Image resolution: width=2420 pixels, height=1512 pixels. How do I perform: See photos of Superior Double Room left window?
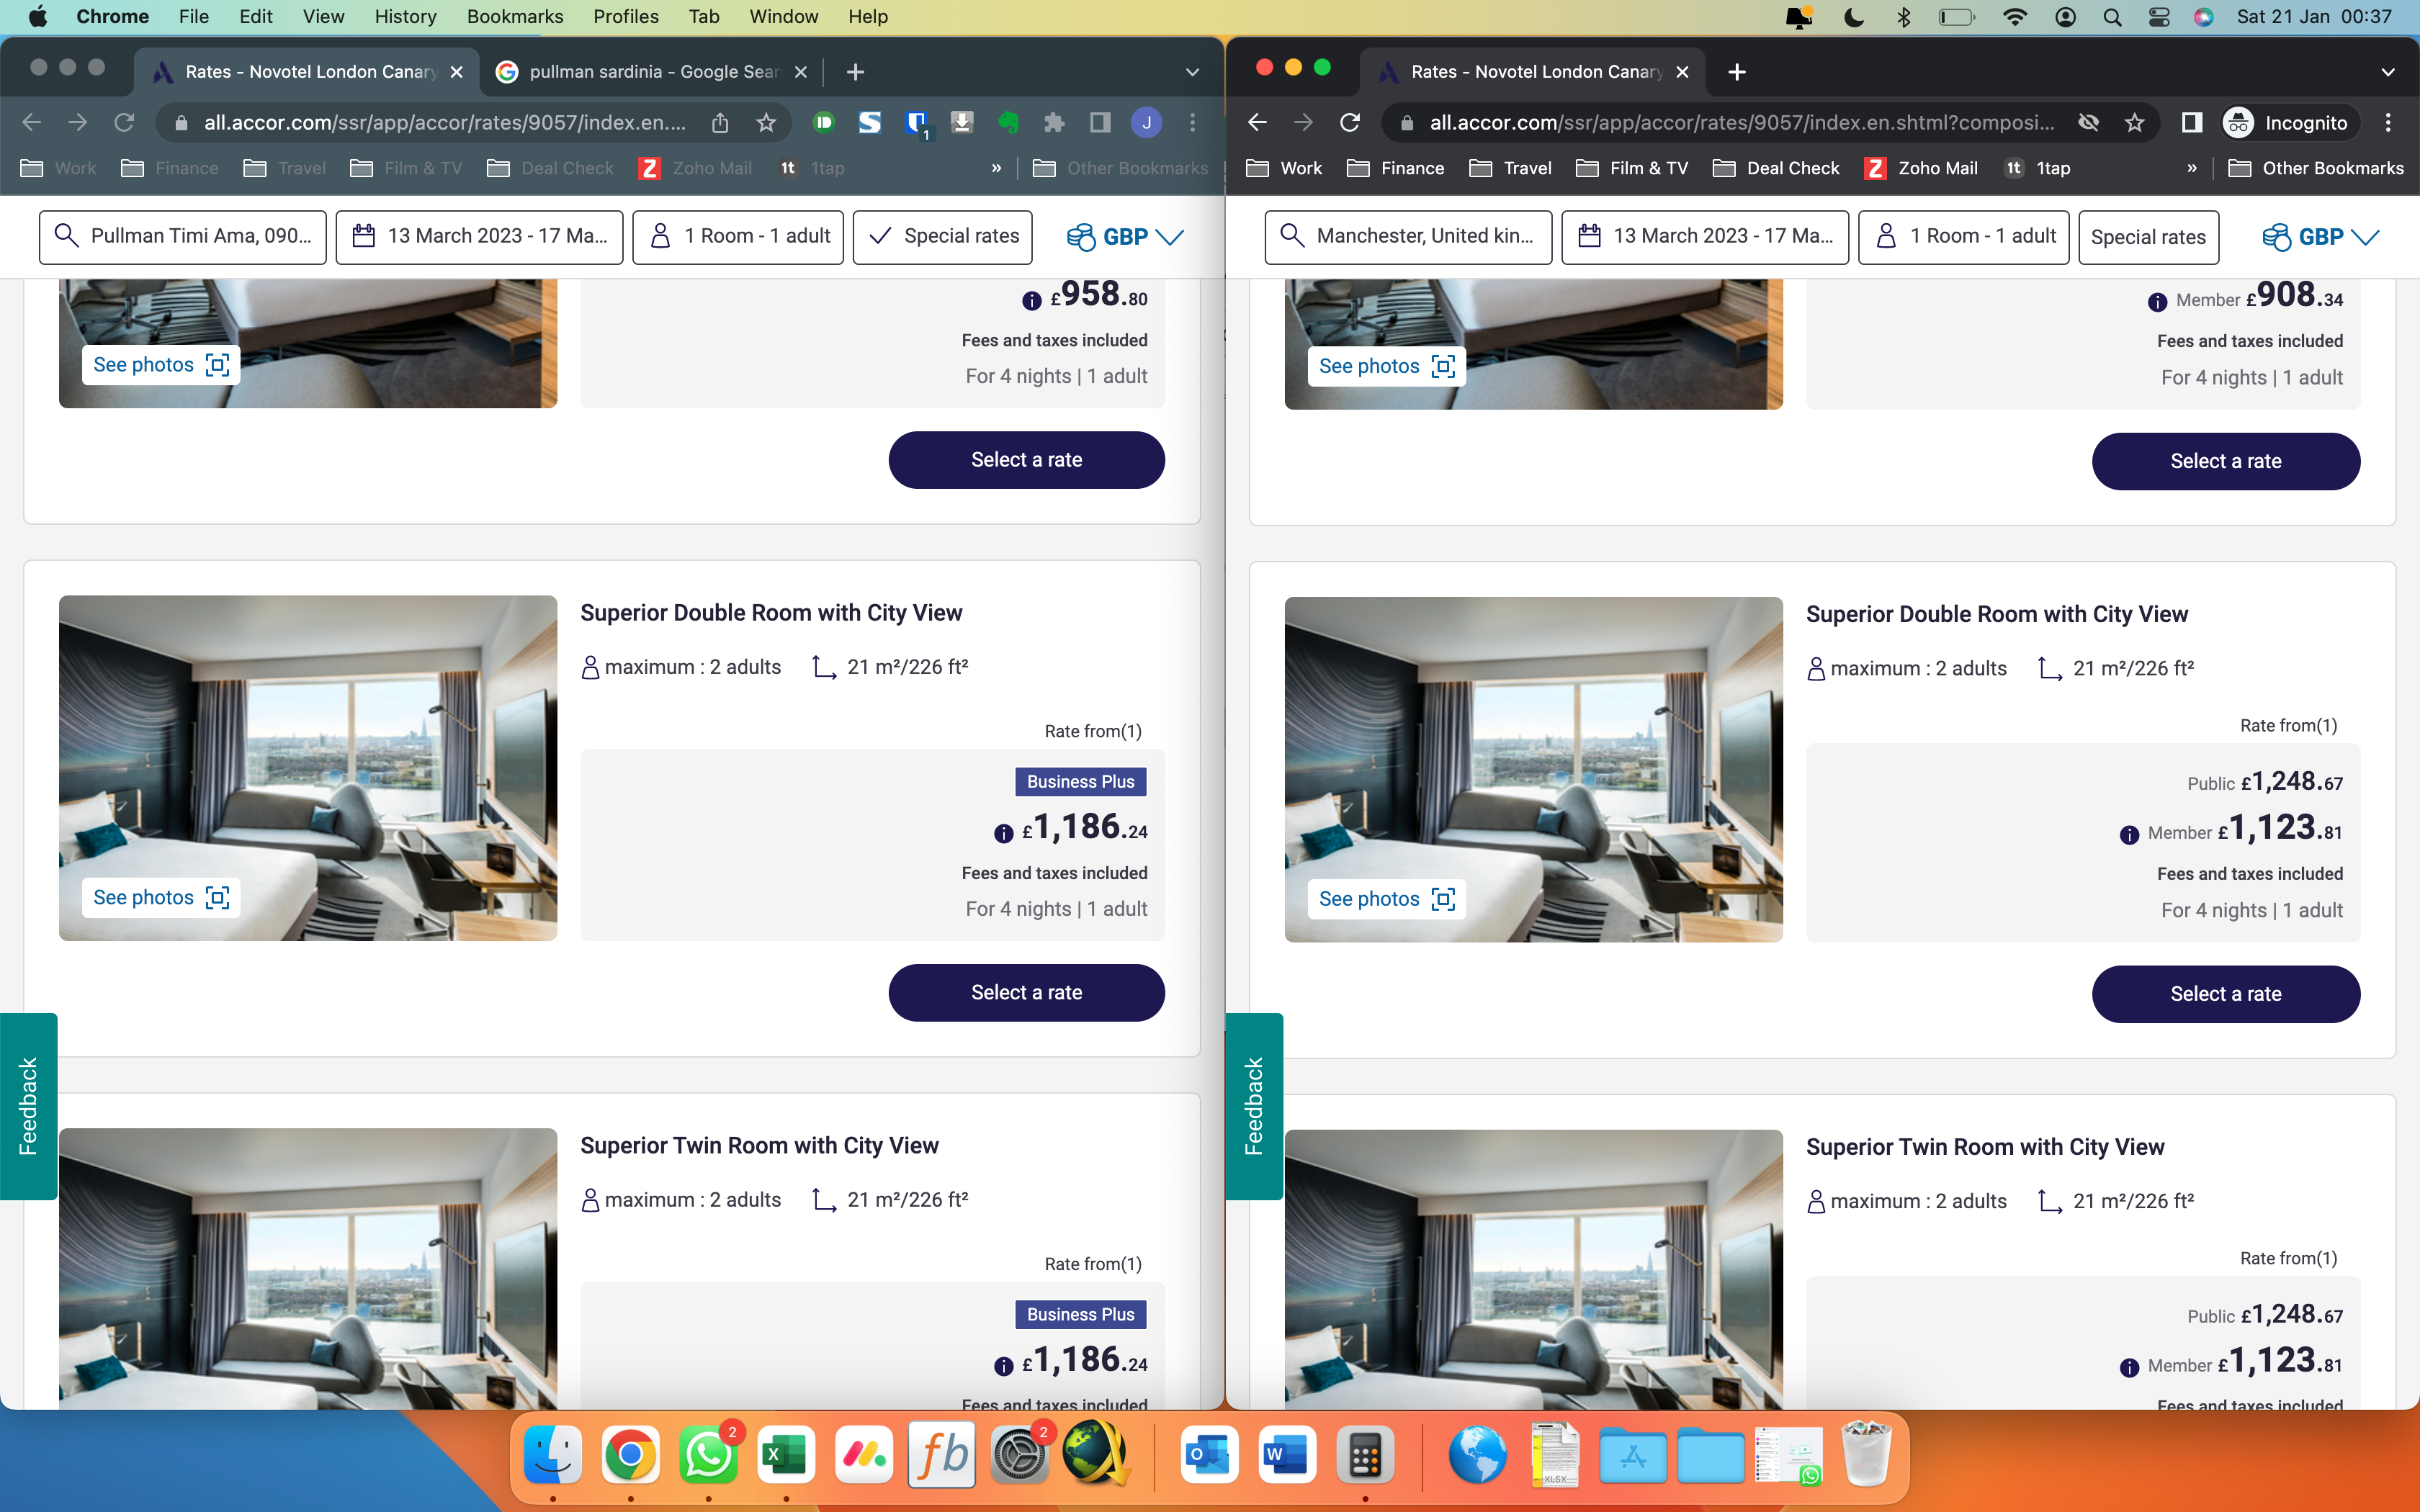[161, 897]
